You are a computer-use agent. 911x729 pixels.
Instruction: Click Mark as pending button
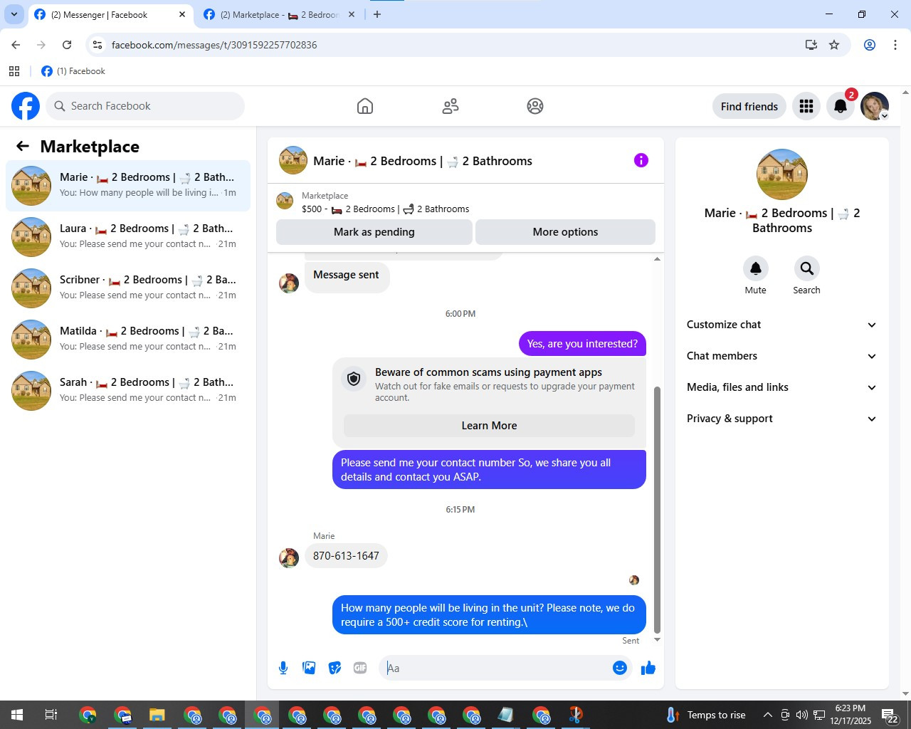click(374, 232)
